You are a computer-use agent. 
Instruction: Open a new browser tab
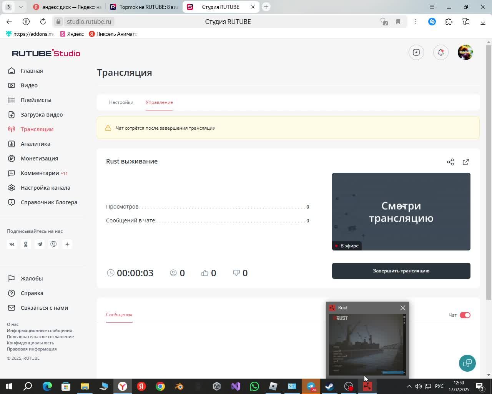click(x=266, y=7)
